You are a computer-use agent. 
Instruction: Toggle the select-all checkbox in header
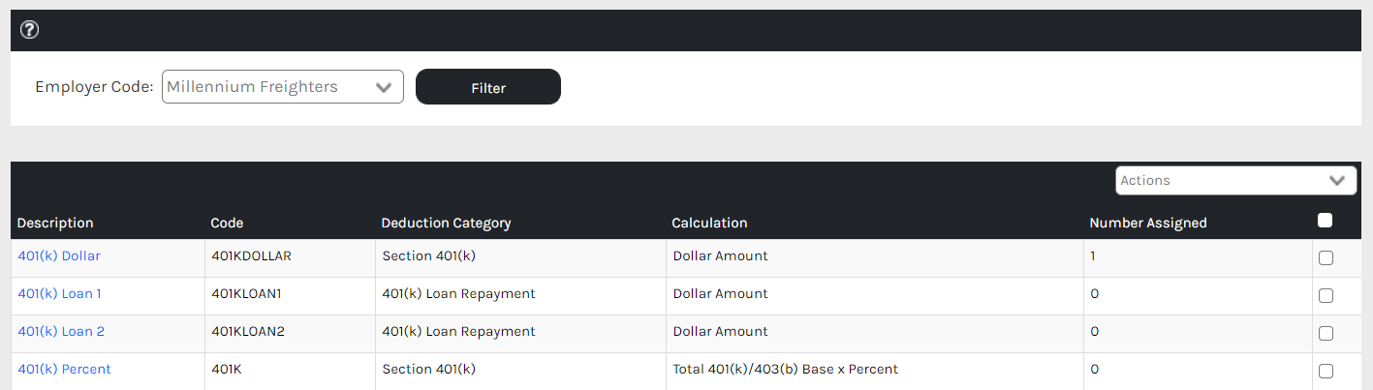coord(1326,221)
